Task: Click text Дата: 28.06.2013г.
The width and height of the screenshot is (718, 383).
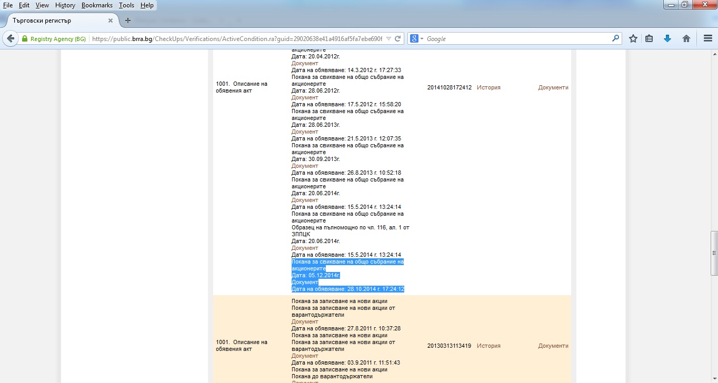Action: coord(316,125)
